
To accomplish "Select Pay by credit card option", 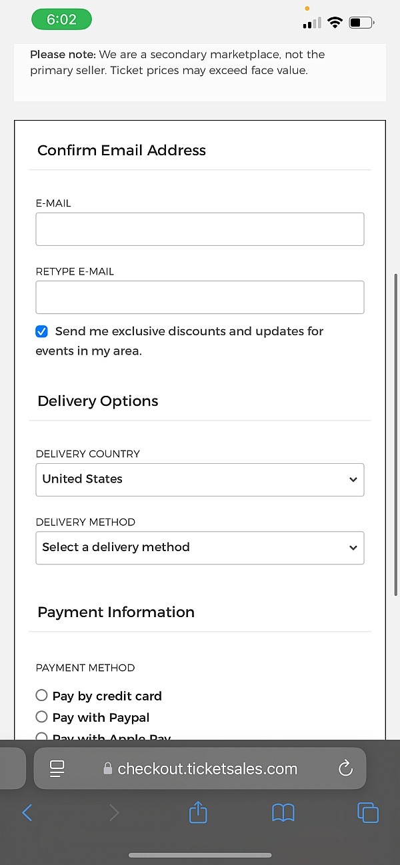I will point(42,696).
